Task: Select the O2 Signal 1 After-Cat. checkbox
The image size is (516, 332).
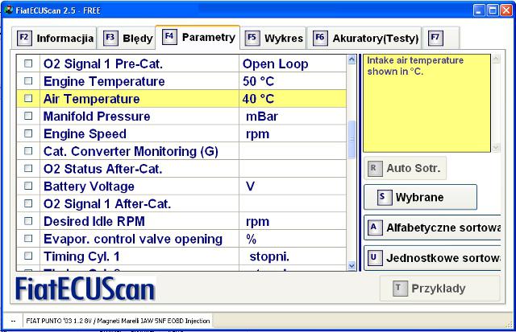Action: click(x=28, y=203)
